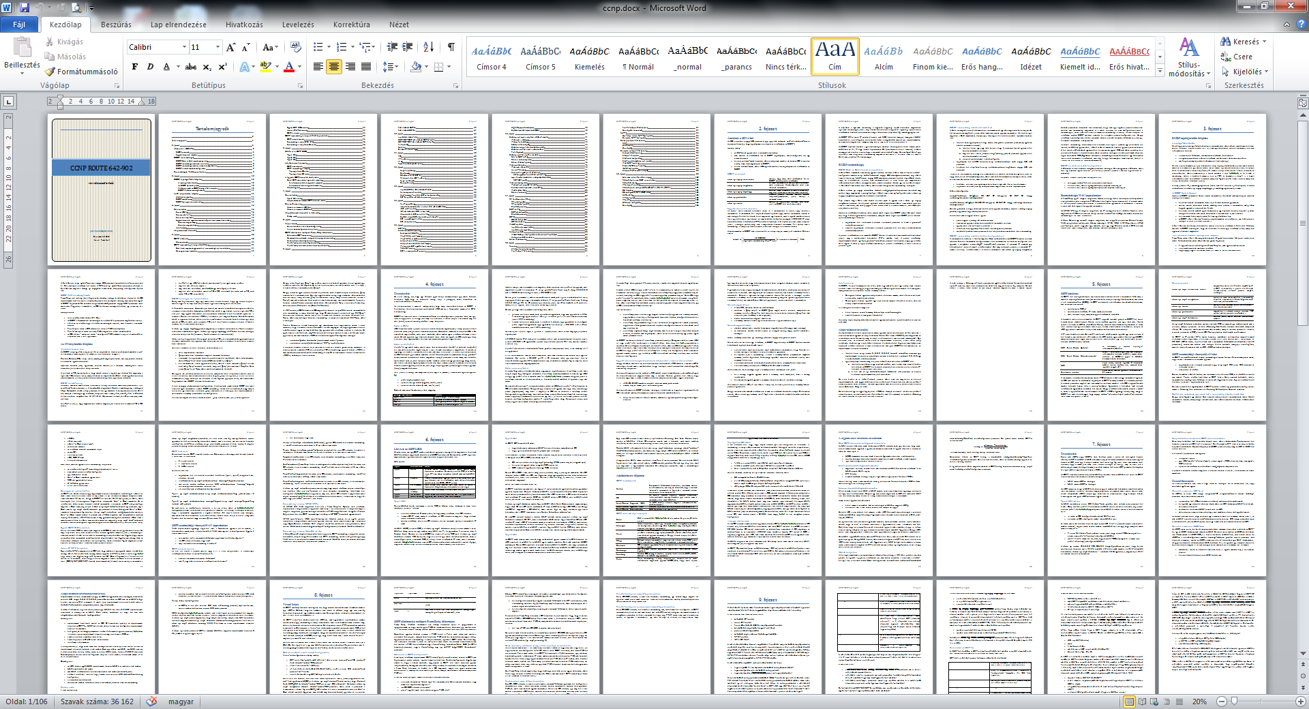Open spelling check icon in status bar
This screenshot has width=1309, height=709.
point(151,702)
